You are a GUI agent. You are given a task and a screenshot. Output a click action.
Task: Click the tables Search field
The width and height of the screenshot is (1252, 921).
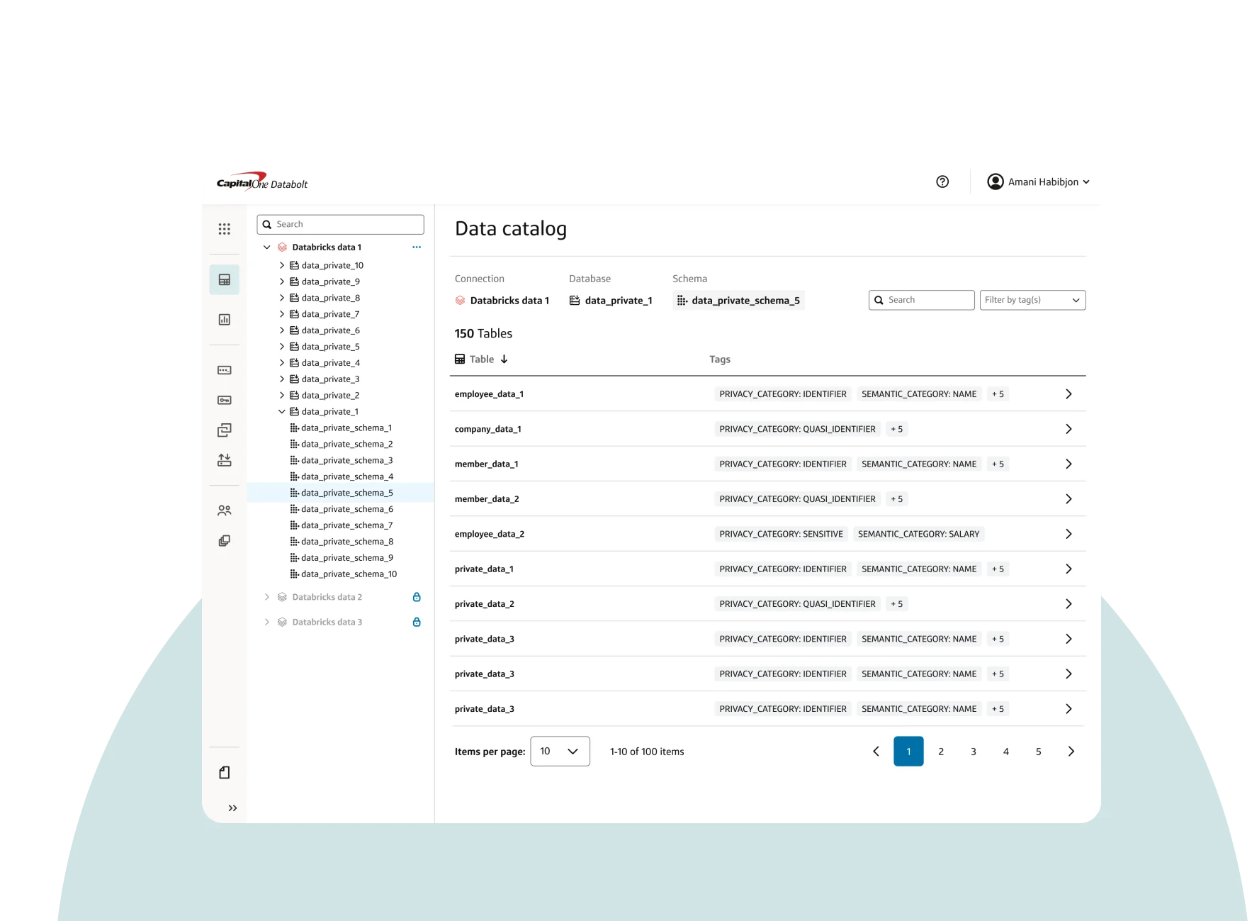point(921,300)
